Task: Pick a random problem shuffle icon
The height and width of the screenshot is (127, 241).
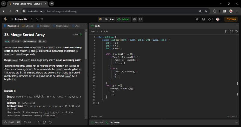Action: click(x=42, y=19)
